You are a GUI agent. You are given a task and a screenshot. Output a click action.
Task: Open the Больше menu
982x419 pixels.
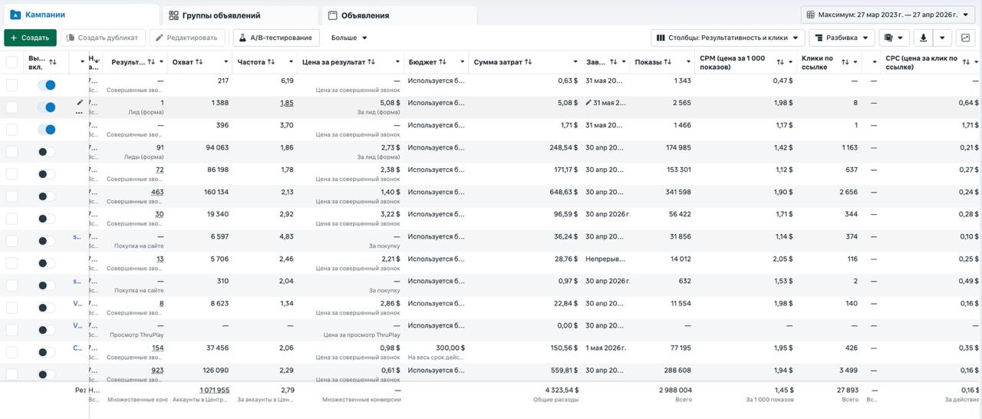click(349, 38)
